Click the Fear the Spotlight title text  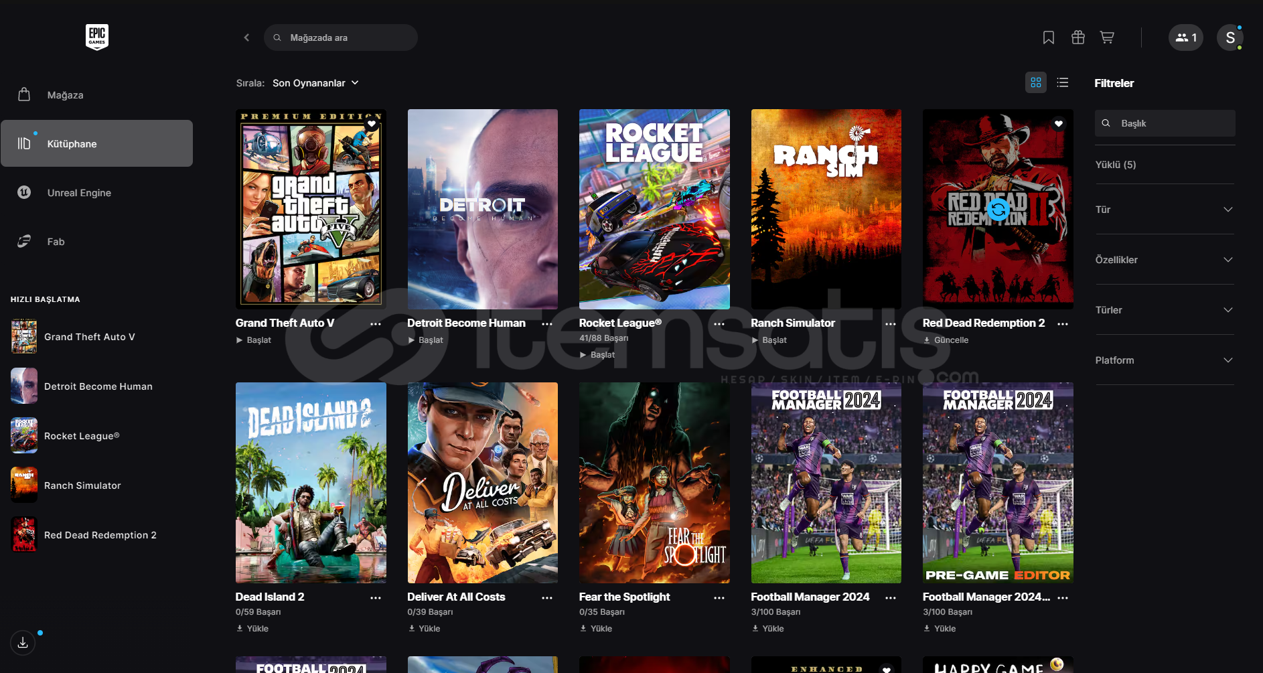coord(625,597)
